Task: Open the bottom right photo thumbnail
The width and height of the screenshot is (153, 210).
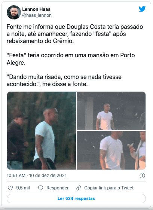Action: tap(111, 150)
